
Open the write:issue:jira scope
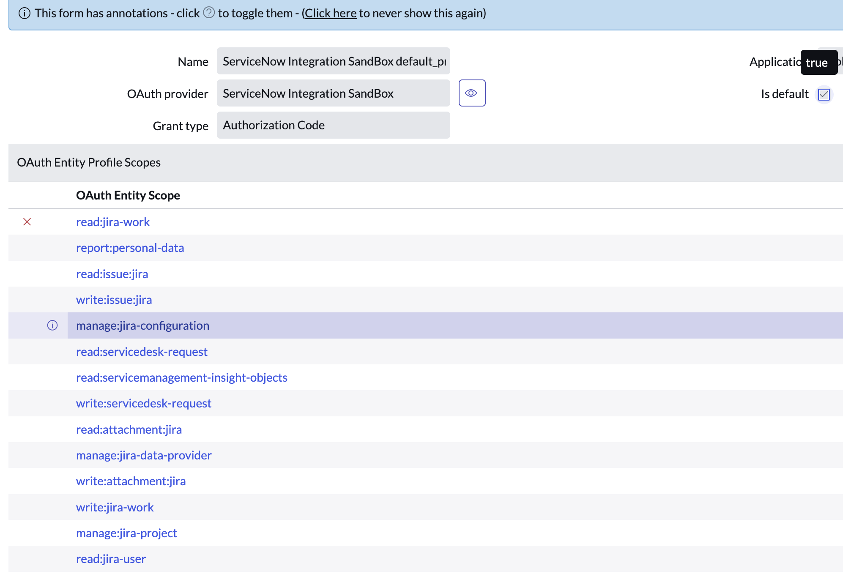[x=114, y=300]
